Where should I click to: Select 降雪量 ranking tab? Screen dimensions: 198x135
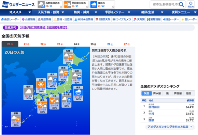point(178,94)
